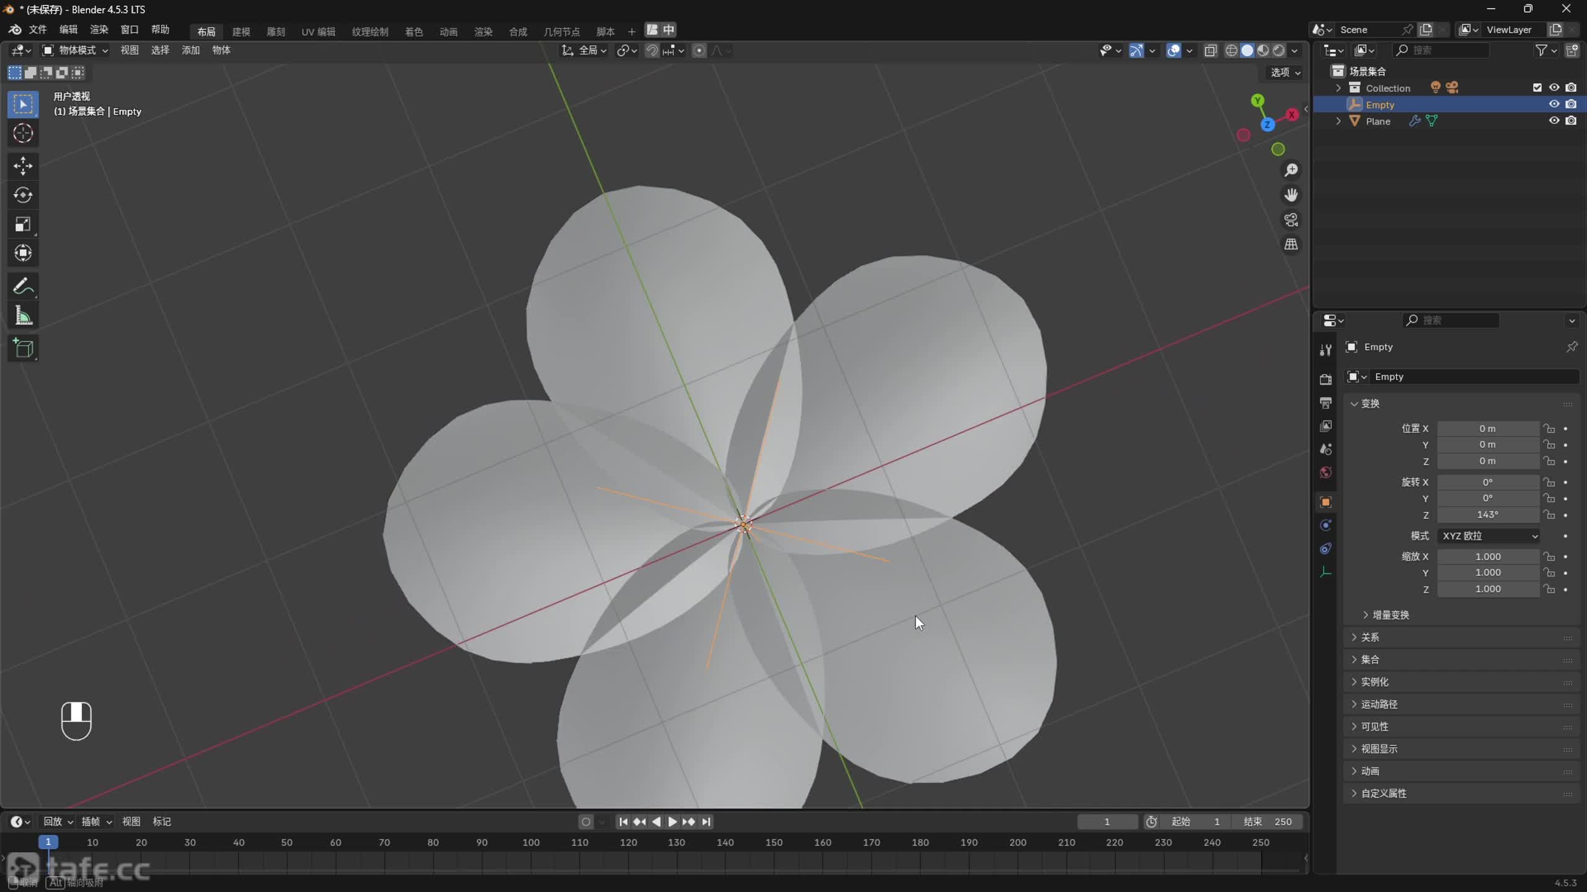1587x892 pixels.
Task: Switch to the 建模 workspace tab
Action: coord(241,32)
